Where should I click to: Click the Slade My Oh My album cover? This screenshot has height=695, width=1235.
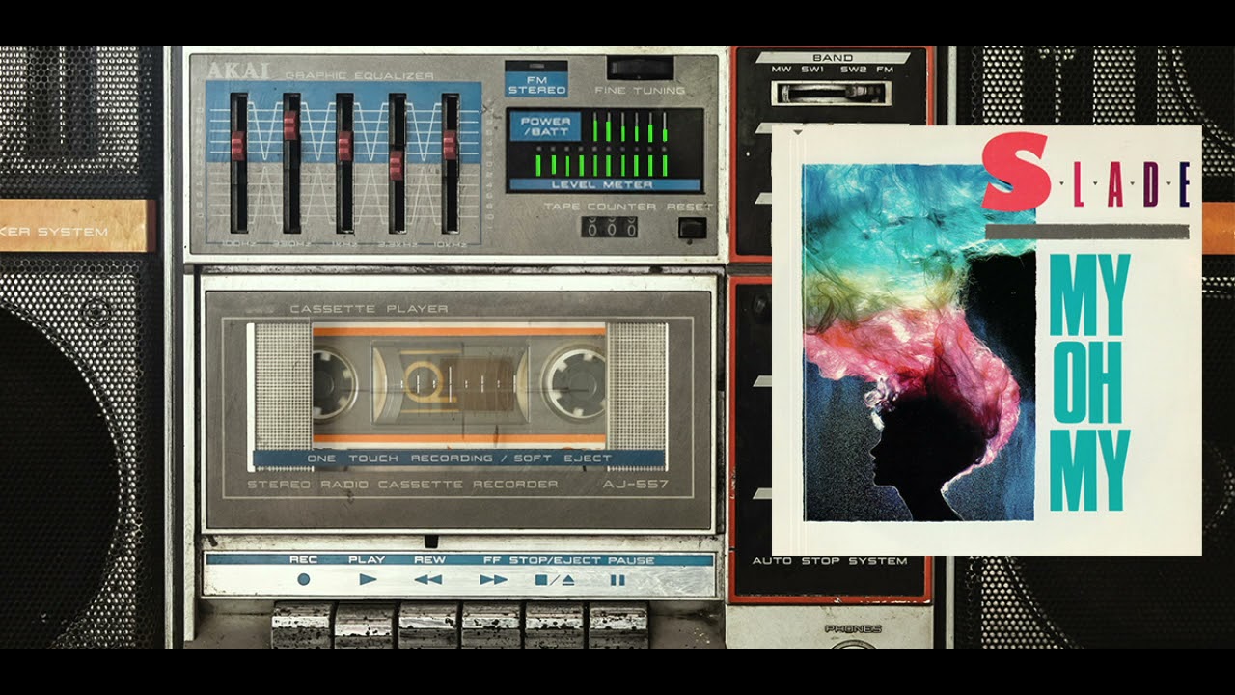(x=986, y=341)
